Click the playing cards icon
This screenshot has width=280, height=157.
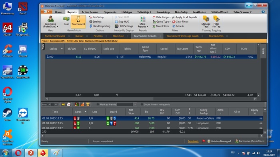tap(68, 104)
